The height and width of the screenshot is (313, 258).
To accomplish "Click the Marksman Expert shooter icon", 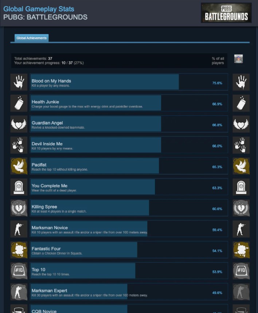I will 19,292.
